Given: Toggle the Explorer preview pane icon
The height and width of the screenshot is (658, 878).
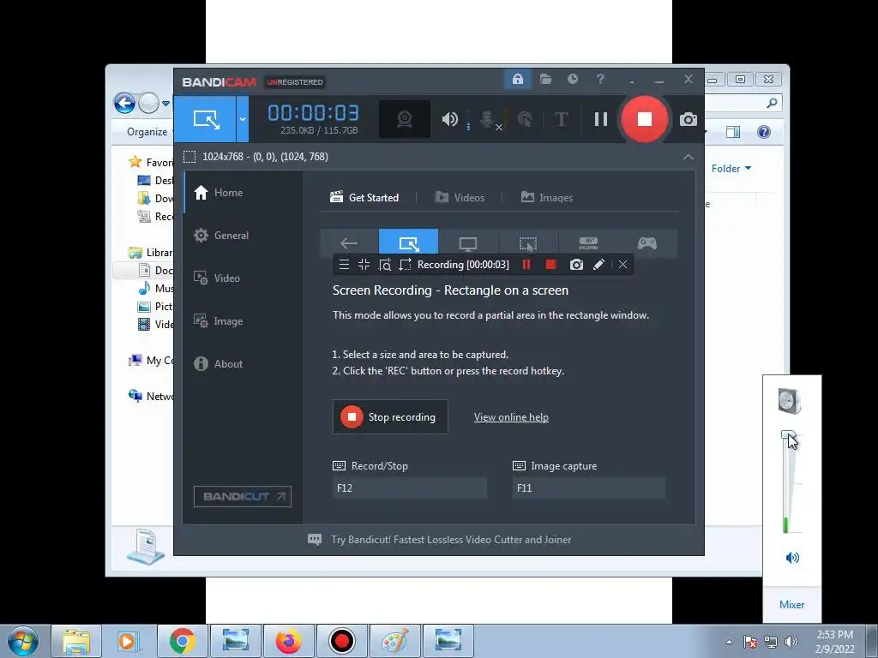Looking at the screenshot, I should pos(733,131).
